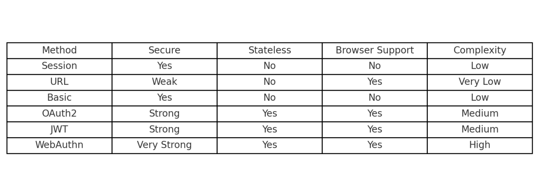This screenshot has height=196, width=539.
Task: Click the URL method cell
Action: (59, 82)
